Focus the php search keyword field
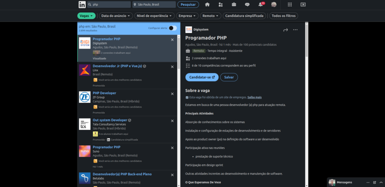385x187 pixels. (109, 5)
